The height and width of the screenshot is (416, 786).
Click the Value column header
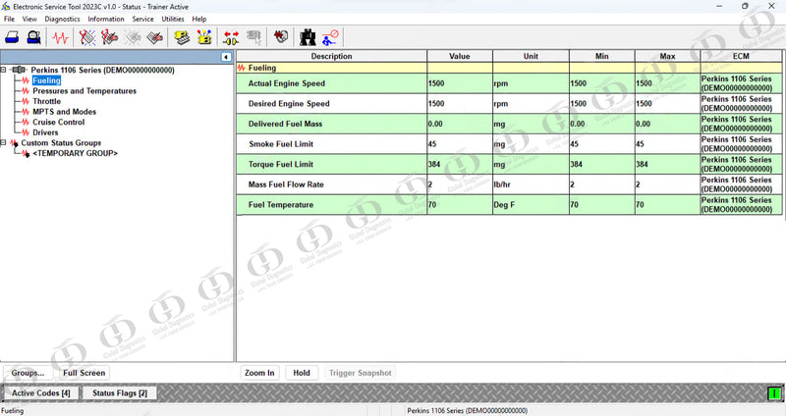pos(460,56)
